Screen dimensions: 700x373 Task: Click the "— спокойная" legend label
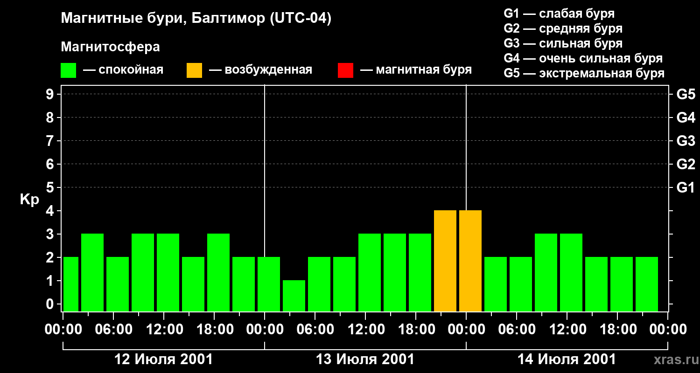tap(123, 70)
